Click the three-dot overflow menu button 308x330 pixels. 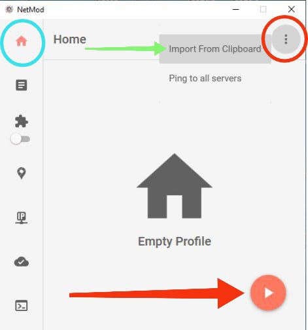point(286,39)
